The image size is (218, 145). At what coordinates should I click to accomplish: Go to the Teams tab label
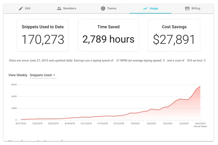[x=112, y=9]
